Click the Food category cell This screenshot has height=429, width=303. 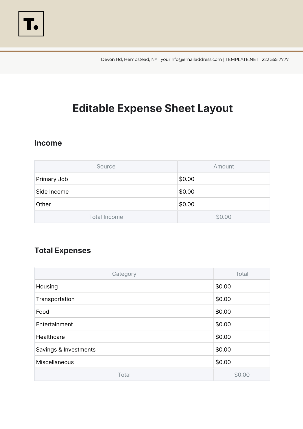(x=124, y=312)
